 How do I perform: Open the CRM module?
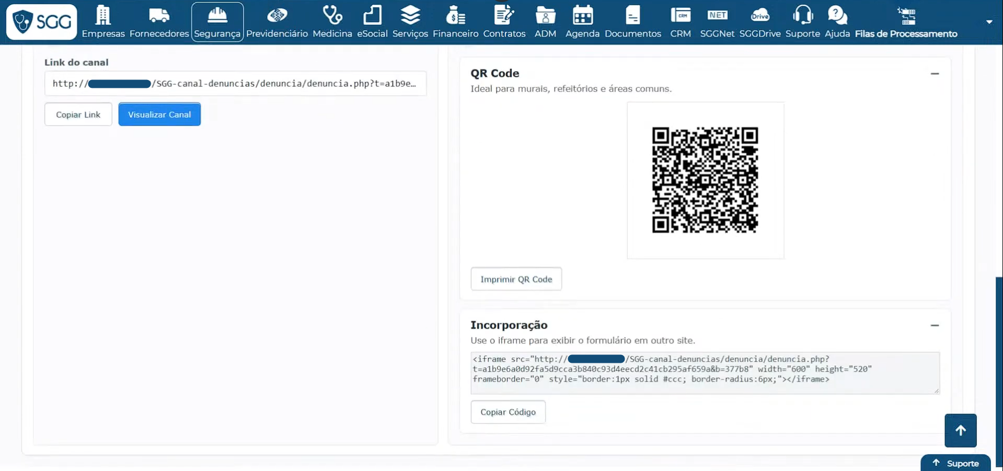(x=681, y=22)
